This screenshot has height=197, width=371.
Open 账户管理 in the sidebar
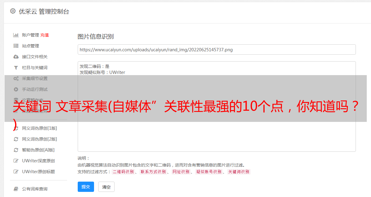(31, 35)
